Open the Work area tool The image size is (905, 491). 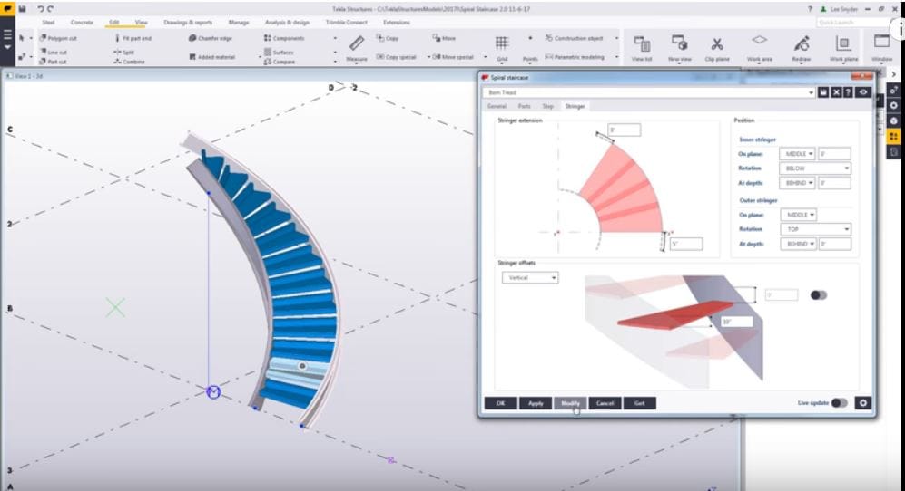click(x=760, y=48)
